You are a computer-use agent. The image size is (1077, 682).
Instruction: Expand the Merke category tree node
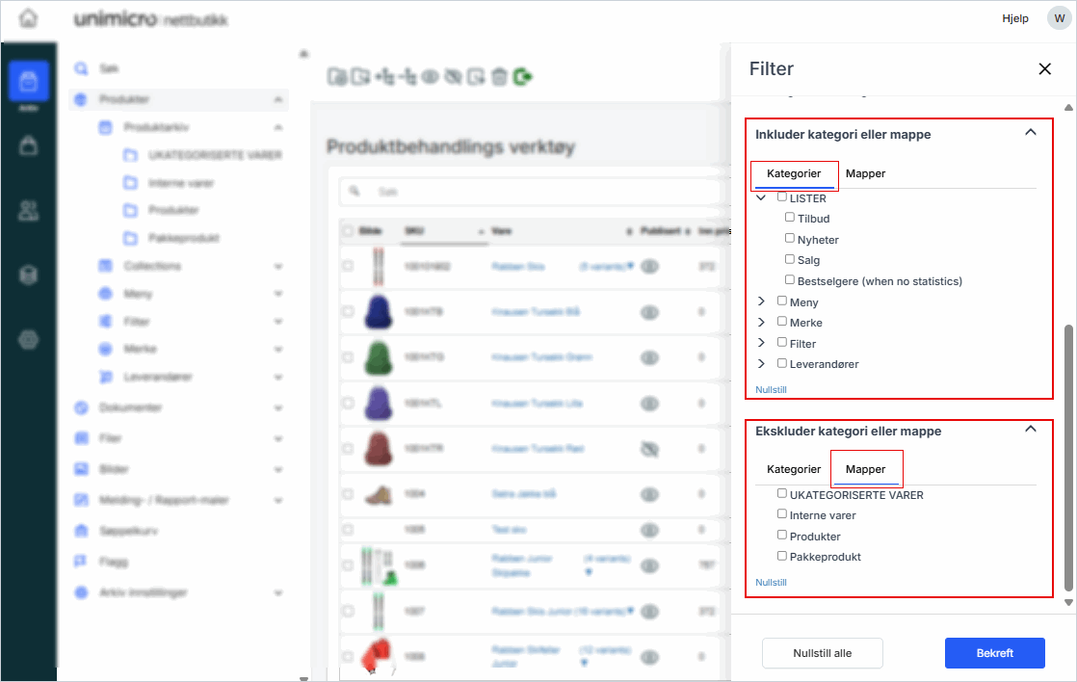point(761,323)
